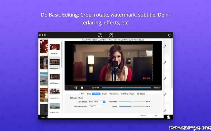Click the left crop handle on video
The image size is (211, 131).
[74, 63]
